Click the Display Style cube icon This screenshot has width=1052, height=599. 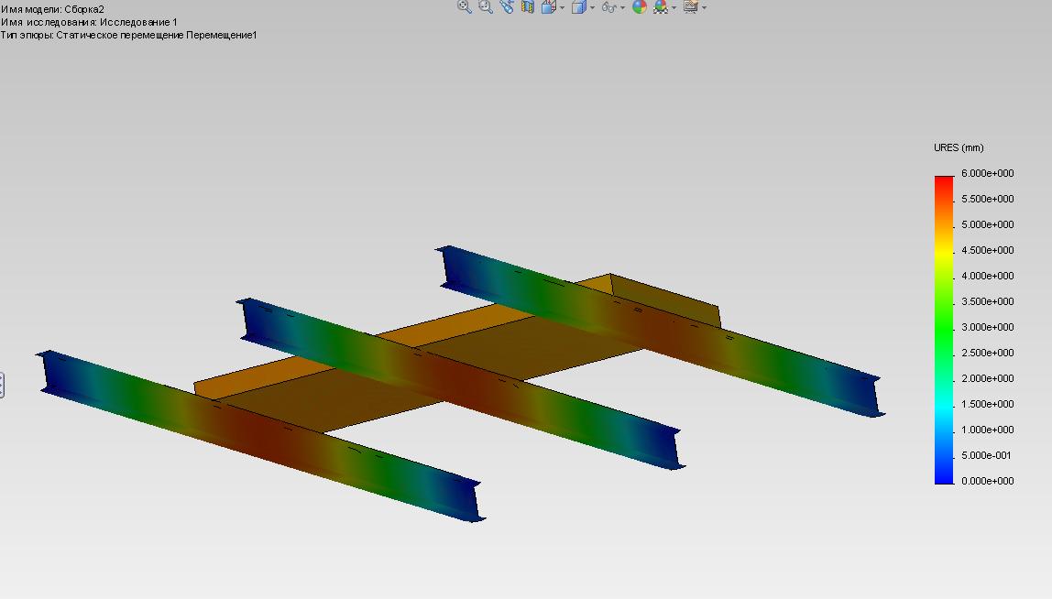(579, 6)
